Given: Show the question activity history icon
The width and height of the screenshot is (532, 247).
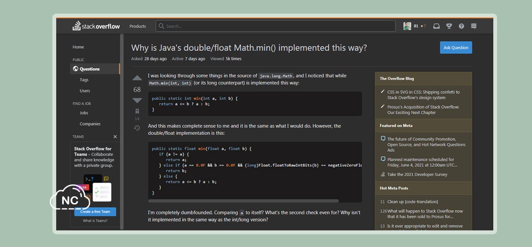Looking at the screenshot, I should (x=137, y=128).
